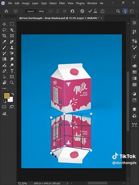The height and width of the screenshot is (185, 139).
Task: Select the Pen tool
Action: (x=4, y=71)
